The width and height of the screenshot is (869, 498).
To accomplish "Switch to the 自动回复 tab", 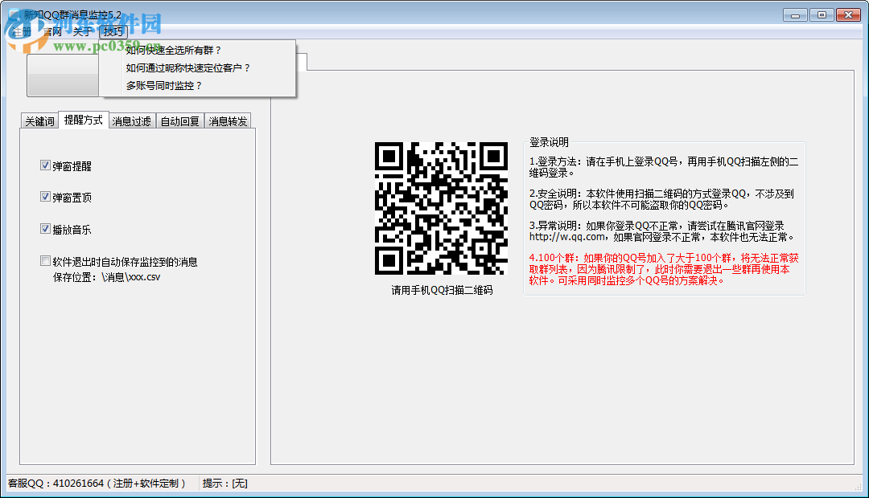I will [x=179, y=121].
